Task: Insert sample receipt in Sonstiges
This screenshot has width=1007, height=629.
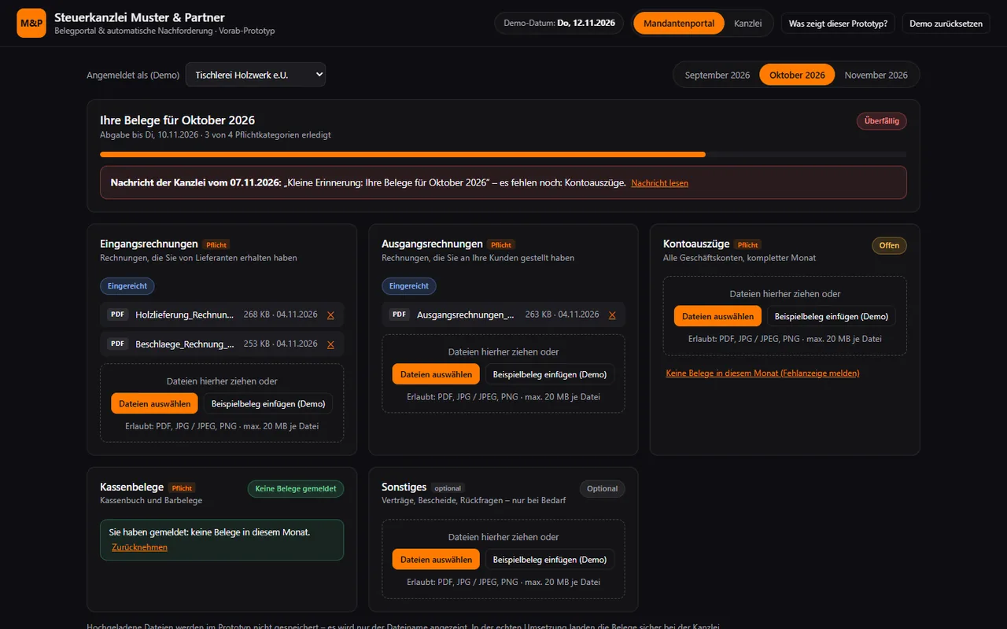Action: (550, 559)
